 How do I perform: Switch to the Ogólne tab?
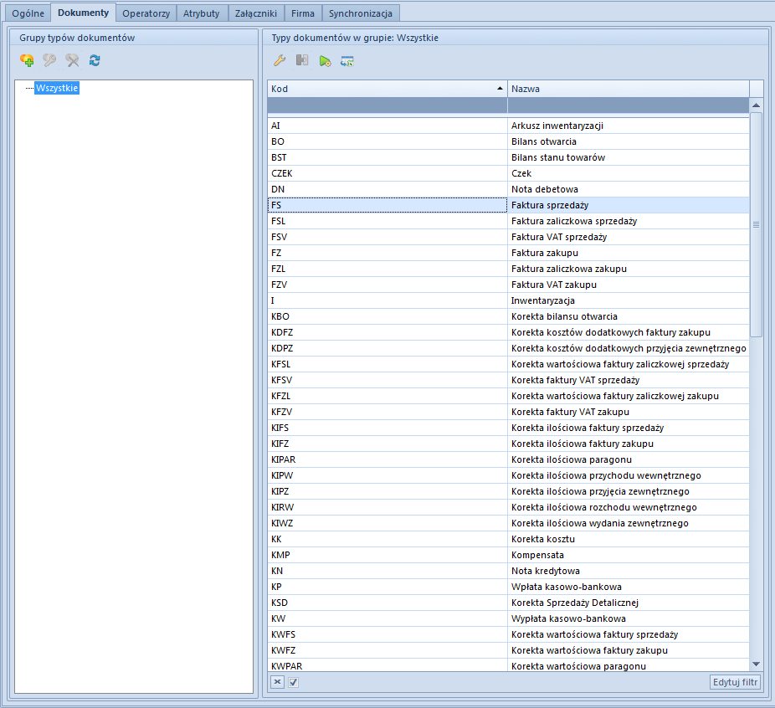pyautogui.click(x=28, y=13)
